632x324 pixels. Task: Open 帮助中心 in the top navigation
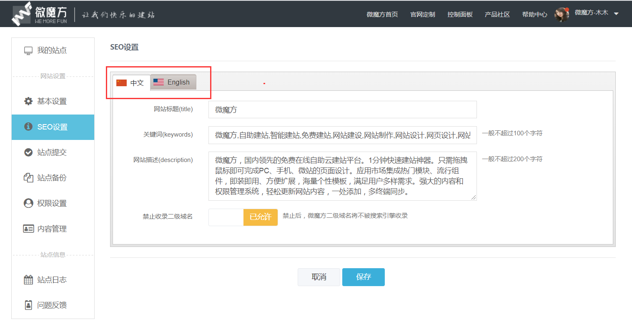(534, 14)
